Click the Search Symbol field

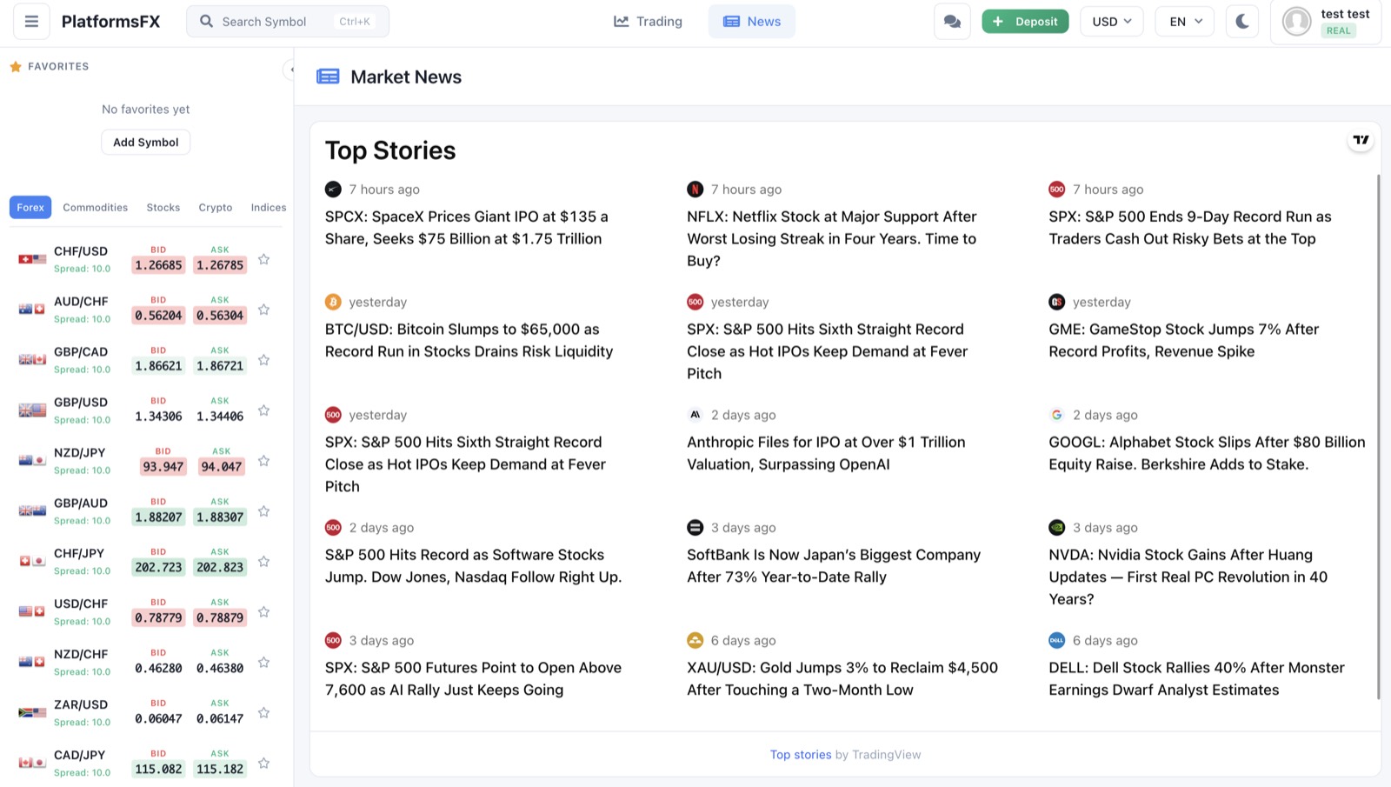pyautogui.click(x=288, y=22)
